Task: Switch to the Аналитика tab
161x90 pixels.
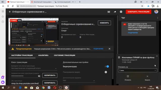Action: point(43,55)
